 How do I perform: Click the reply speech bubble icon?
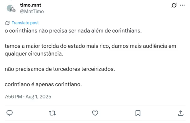[x=10, y=113]
